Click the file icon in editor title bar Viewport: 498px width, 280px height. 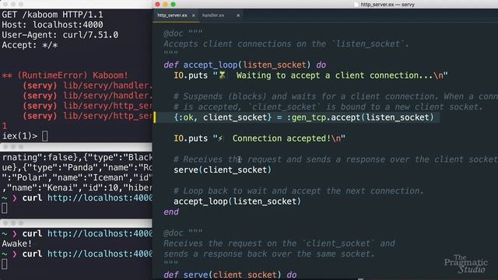point(356,5)
